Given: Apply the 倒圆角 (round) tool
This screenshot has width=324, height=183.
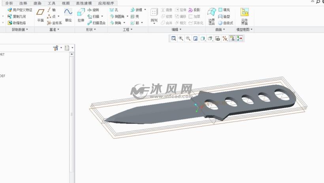Looking at the screenshot, I should click(117, 16).
